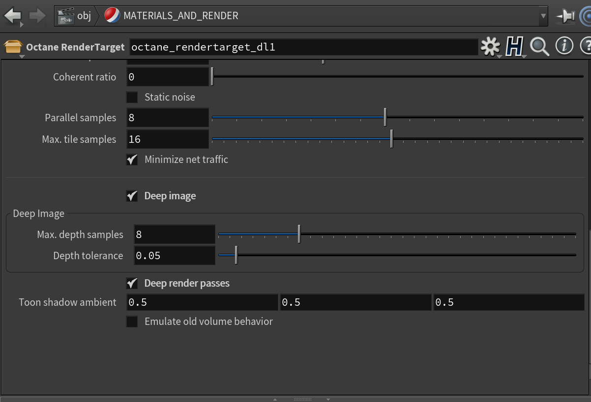
Task: Toggle the Deep render passes checkbox
Action: coord(132,283)
